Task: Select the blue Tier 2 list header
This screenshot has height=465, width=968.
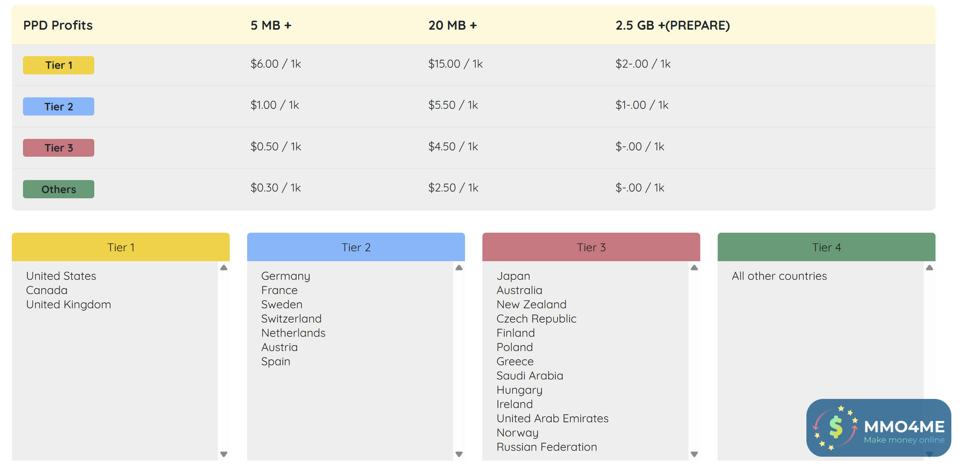Action: click(x=356, y=247)
